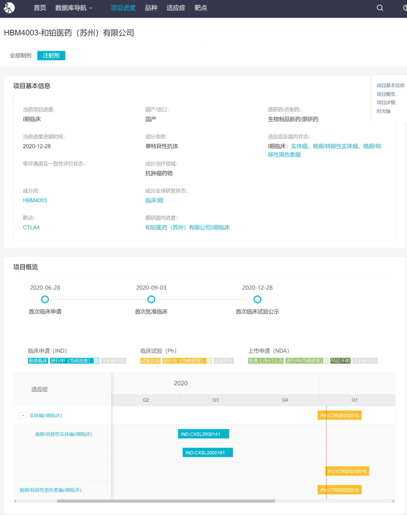Screen dimensions: 407x515
Task: Open the 靶点 navigation item
Action: 201,8
